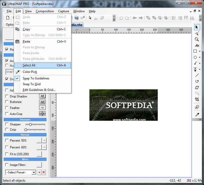
Task: Enable the Crisp checkbox
Action: tap(7, 130)
